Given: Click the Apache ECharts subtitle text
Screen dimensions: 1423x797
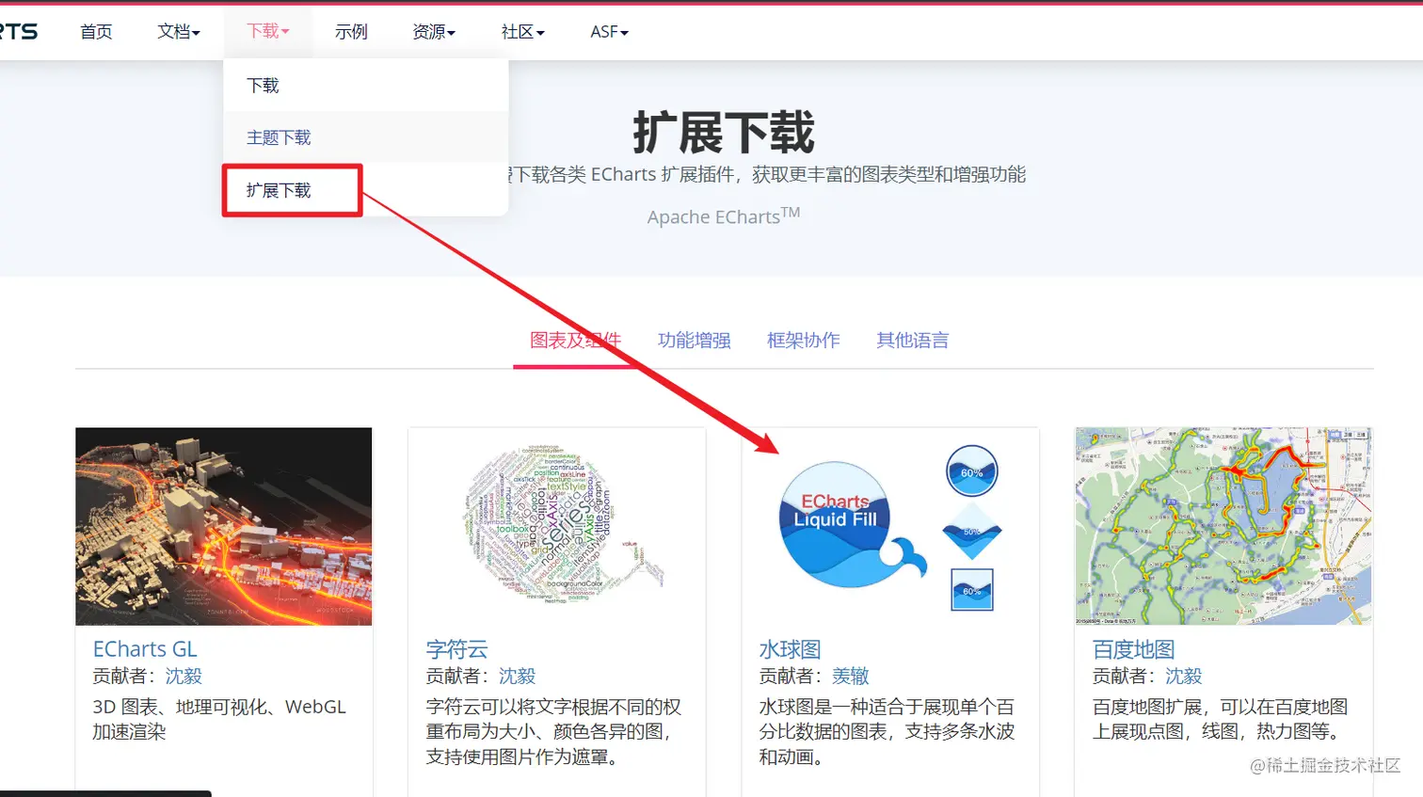Looking at the screenshot, I should [724, 216].
